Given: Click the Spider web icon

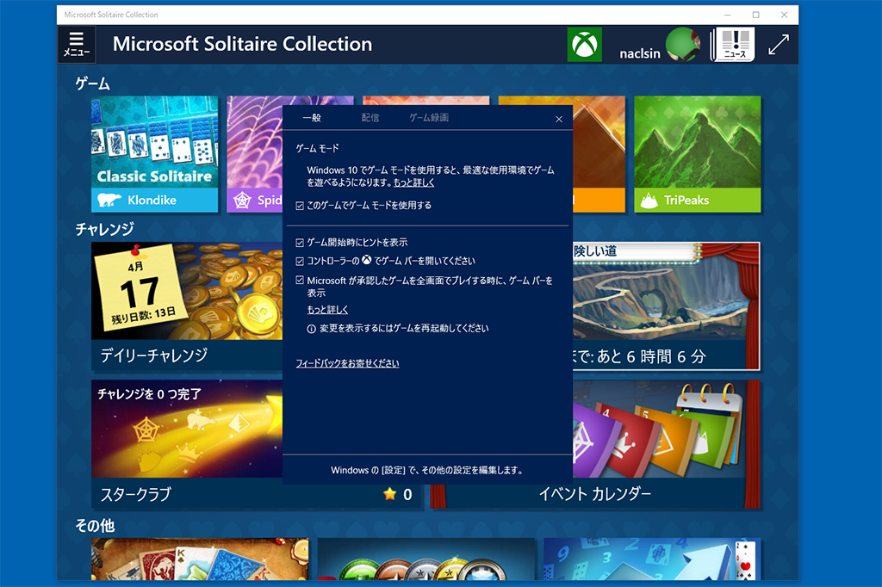Looking at the screenshot, I should [242, 201].
